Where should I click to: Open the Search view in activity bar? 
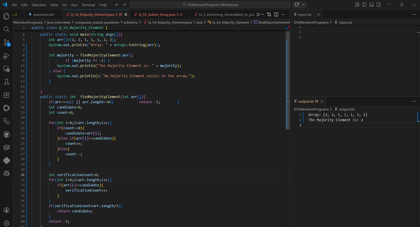(6, 29)
